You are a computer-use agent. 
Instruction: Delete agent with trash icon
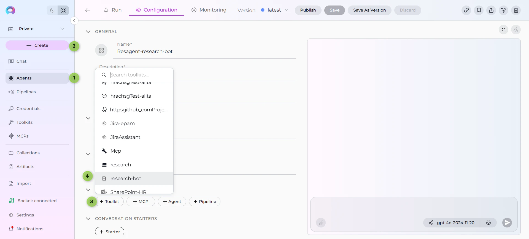(516, 10)
